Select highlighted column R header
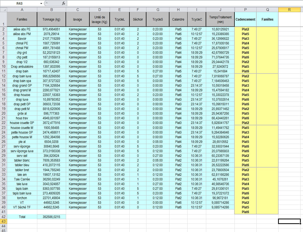The image size is (303, 232). click(x=289, y=10)
